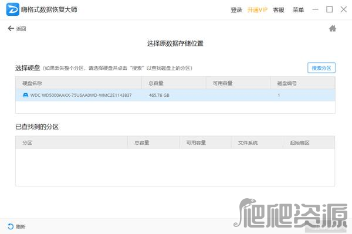This screenshot has height=234, width=352.
Task: Open the 菜单 menu
Action: tap(298, 10)
